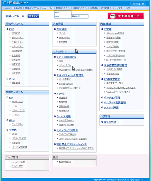Open the グループウェア link

18,110
